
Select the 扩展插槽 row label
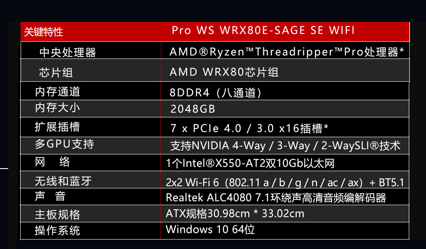[x=58, y=127]
